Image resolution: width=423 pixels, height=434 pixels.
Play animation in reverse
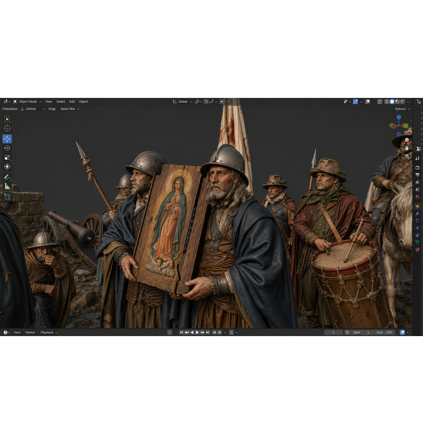click(192, 332)
